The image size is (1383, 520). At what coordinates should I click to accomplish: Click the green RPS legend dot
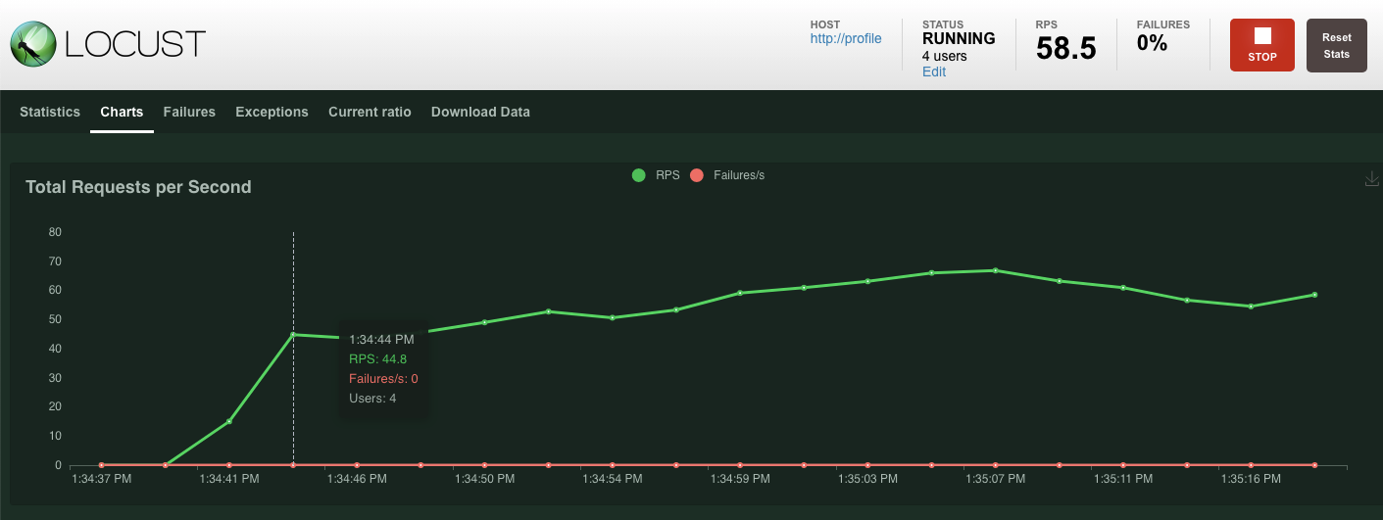pos(639,175)
